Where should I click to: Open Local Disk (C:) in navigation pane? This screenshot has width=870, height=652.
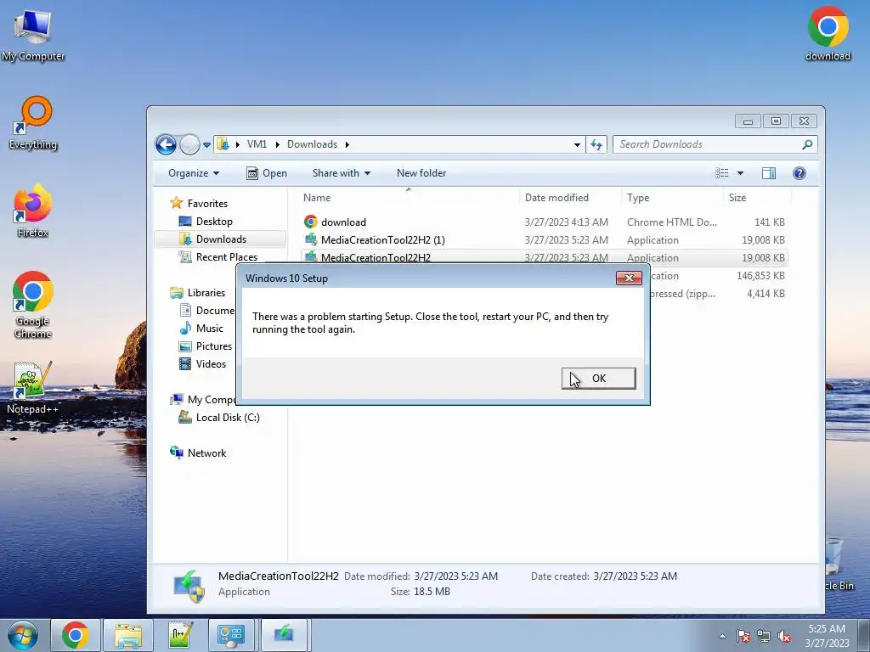tap(228, 418)
